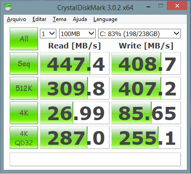Maximize the CrystalDiskMark window
The height and width of the screenshot is (174, 191).
(x=161, y=6)
